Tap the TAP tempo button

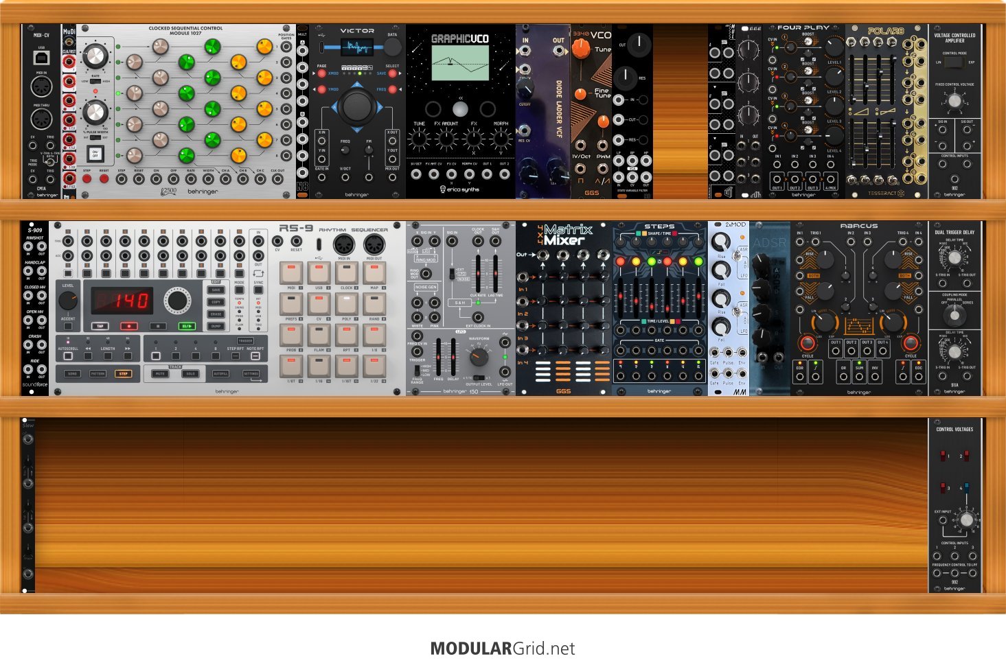point(100,326)
